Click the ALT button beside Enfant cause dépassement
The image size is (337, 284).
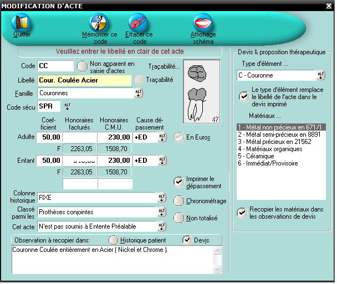coord(162,161)
